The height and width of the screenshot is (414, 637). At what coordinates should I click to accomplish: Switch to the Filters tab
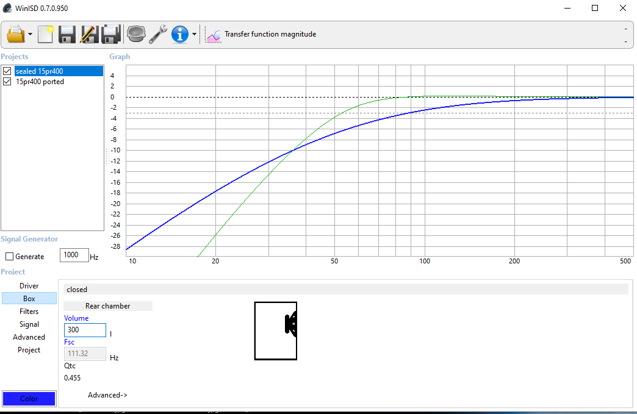click(x=29, y=312)
